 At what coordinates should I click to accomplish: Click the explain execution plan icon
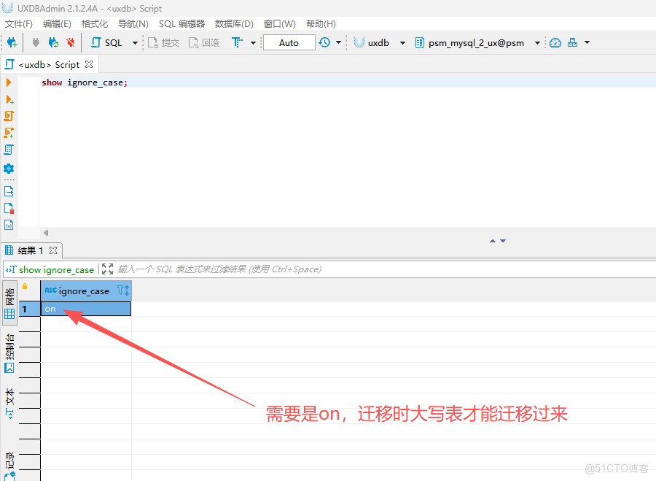click(x=9, y=150)
